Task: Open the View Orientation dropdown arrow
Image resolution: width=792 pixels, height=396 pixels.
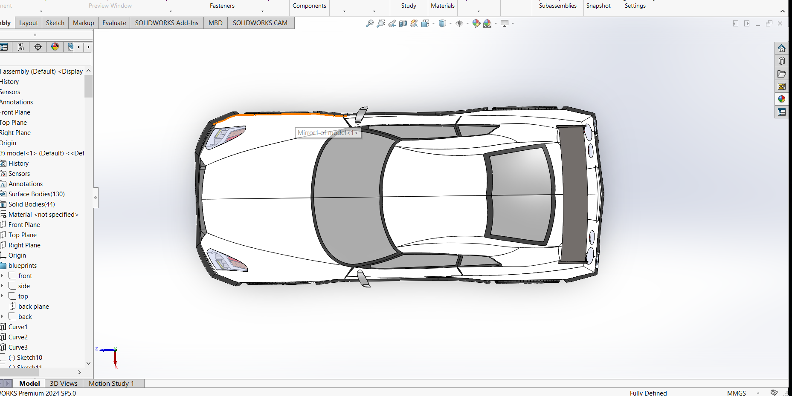Action: (x=433, y=24)
